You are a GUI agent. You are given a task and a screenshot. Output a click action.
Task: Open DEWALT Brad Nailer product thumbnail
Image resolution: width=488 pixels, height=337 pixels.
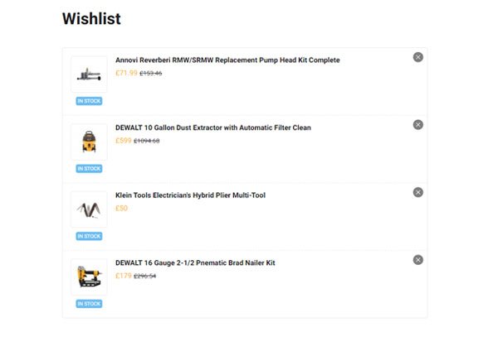89,277
